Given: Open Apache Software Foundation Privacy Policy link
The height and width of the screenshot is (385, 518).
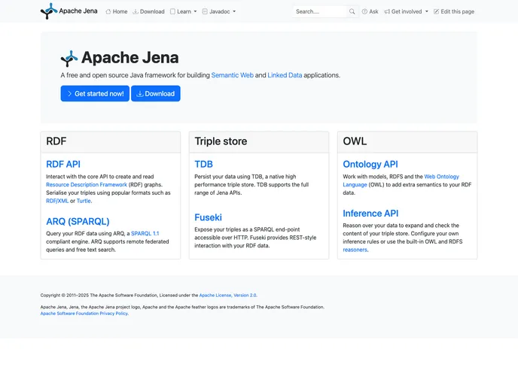Looking at the screenshot, I should pyautogui.click(x=84, y=314).
